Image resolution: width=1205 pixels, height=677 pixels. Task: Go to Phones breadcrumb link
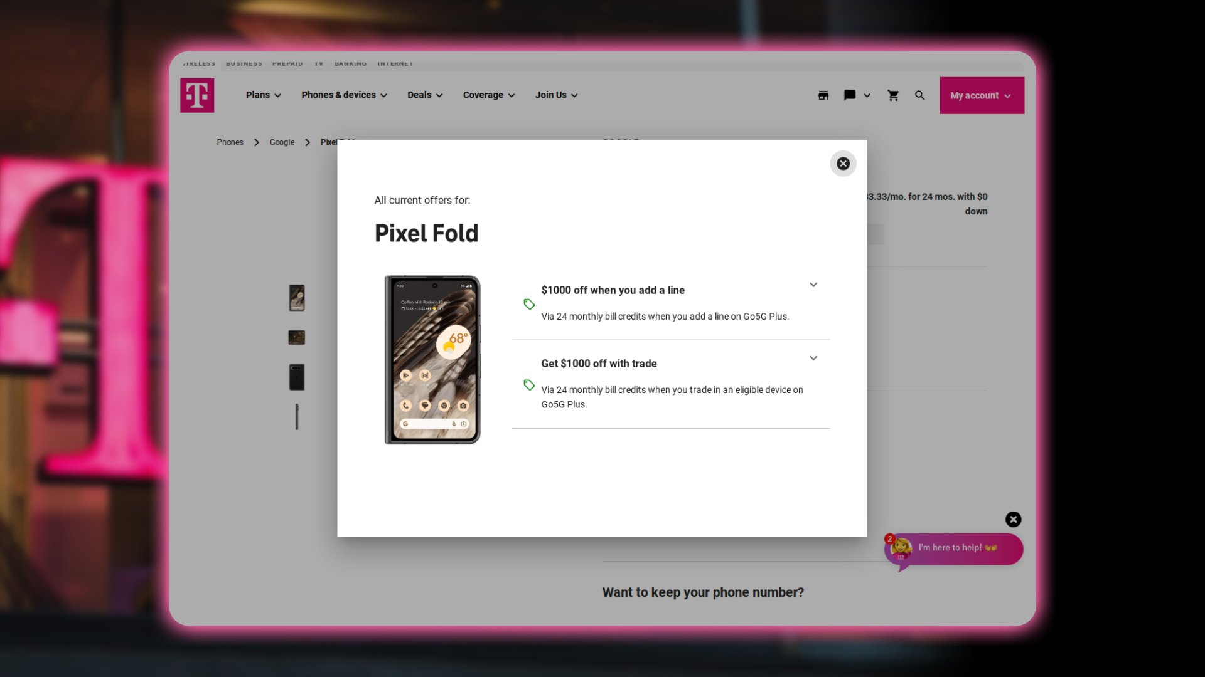coord(230,142)
